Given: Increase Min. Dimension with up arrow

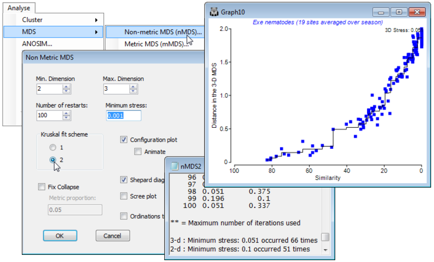Looking at the screenshot, I should coord(66,87).
